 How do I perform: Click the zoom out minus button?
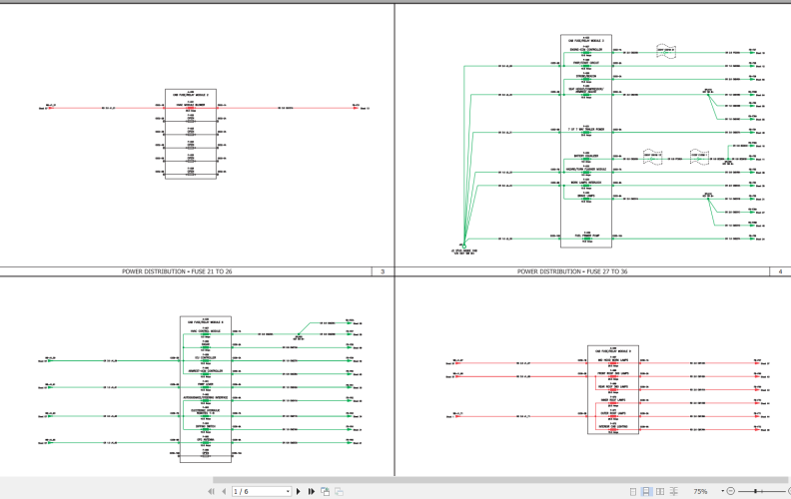[x=732, y=491]
